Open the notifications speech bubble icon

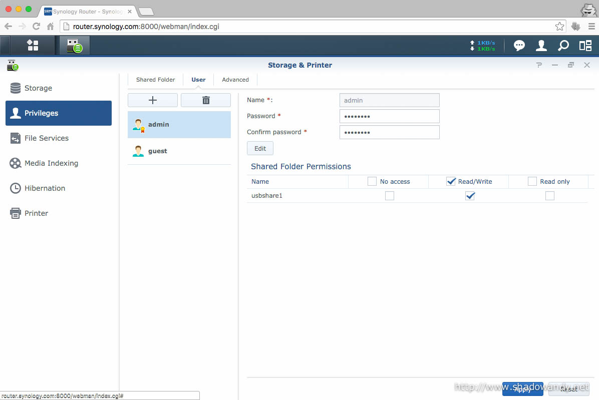click(x=519, y=46)
